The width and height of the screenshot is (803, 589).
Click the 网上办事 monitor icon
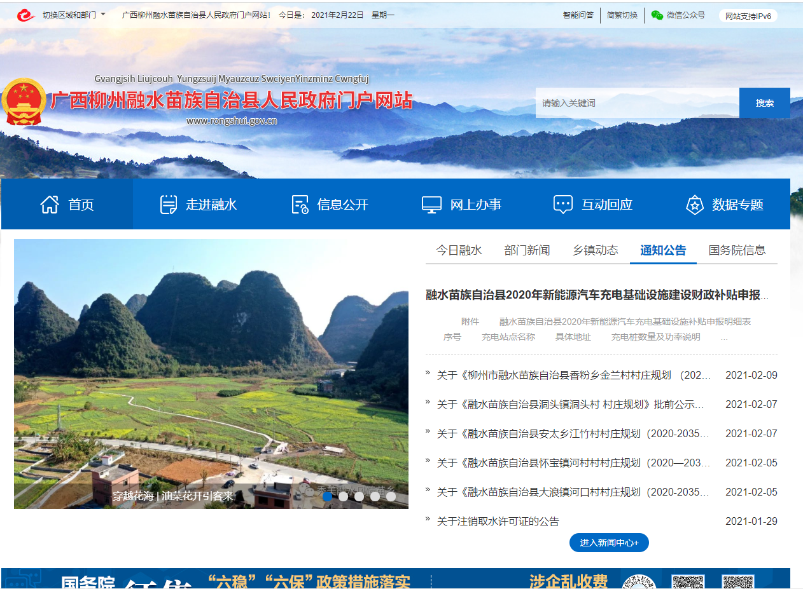(x=431, y=205)
